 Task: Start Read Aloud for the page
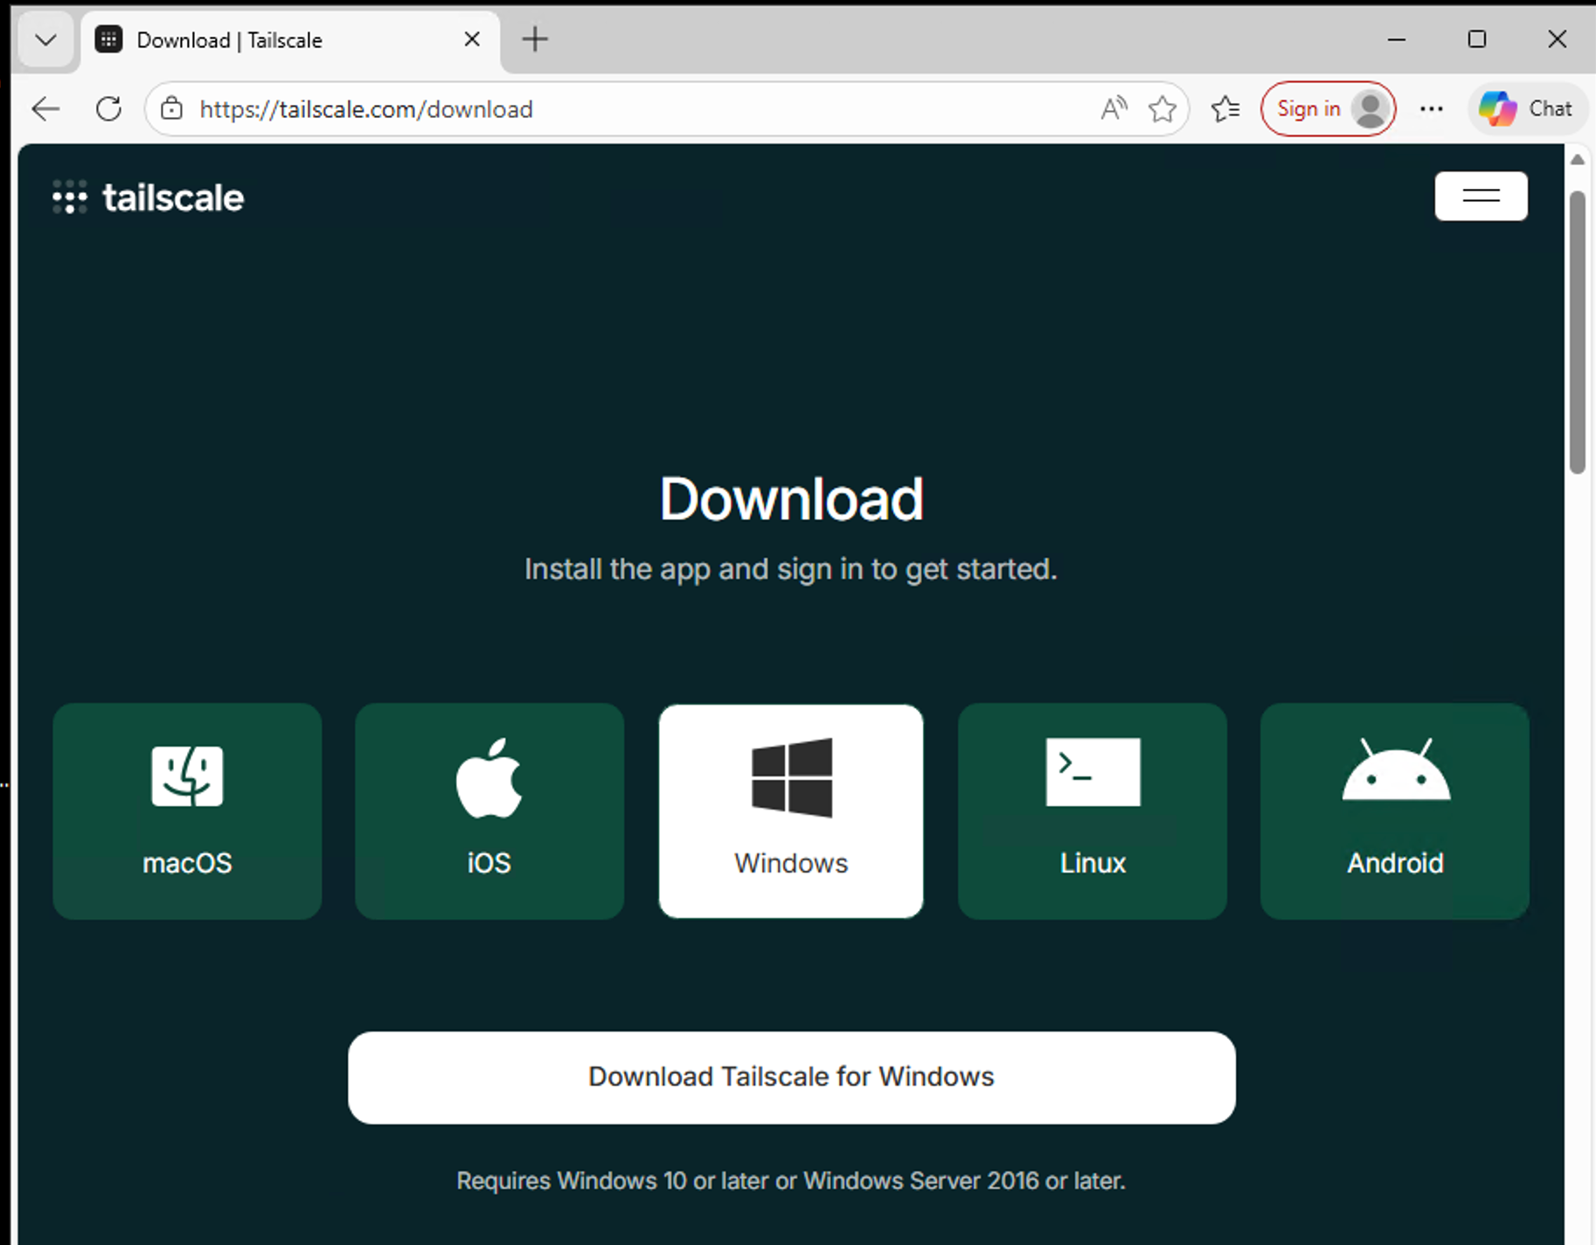point(1113,108)
